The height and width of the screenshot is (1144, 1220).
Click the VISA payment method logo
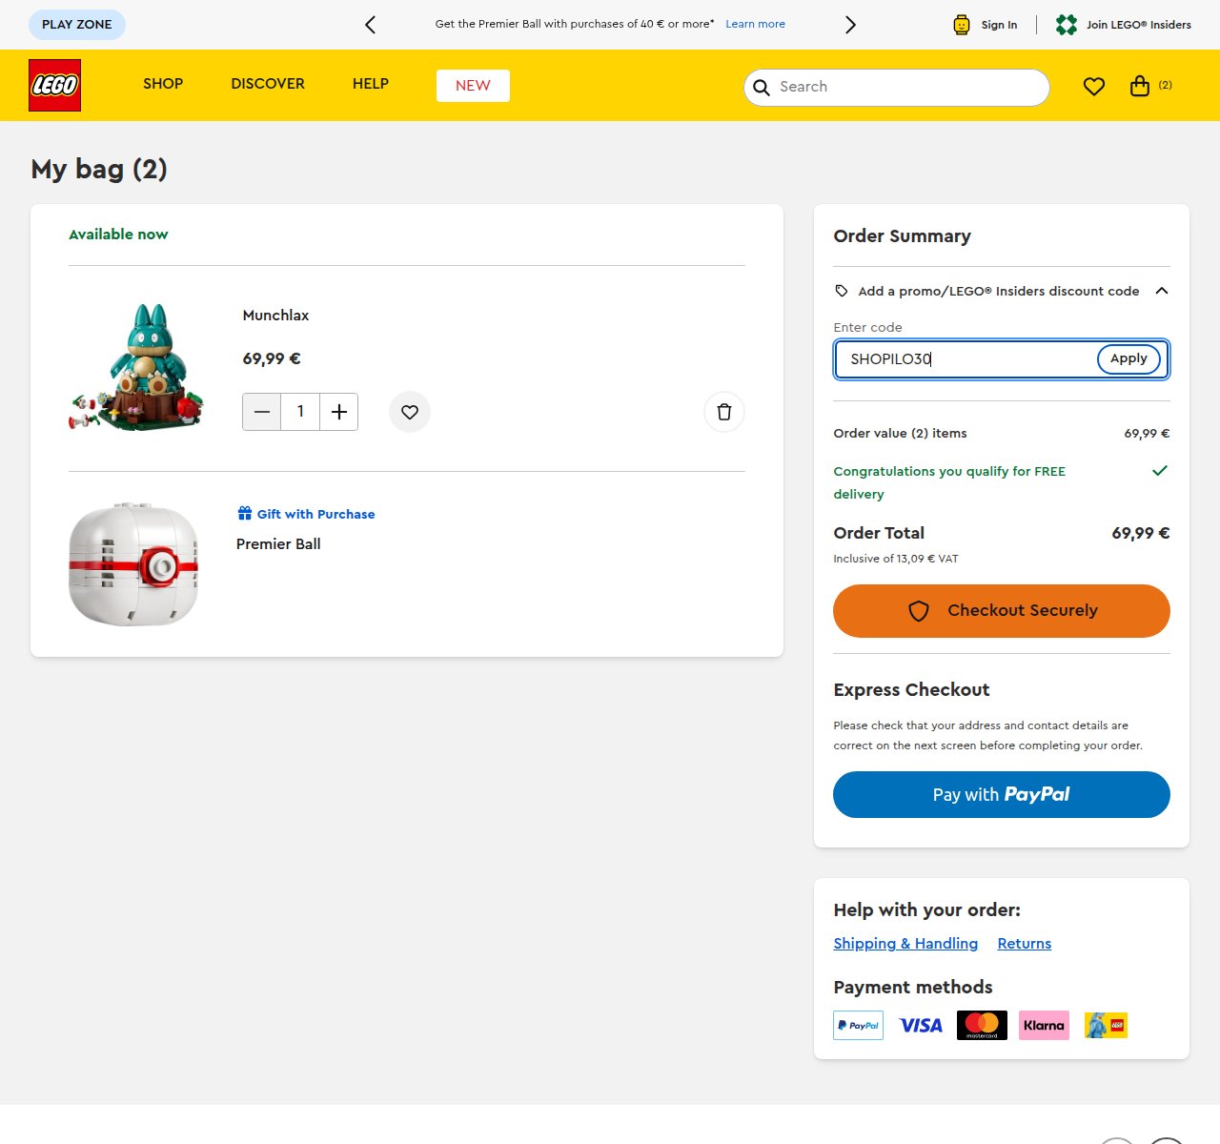pyautogui.click(x=921, y=1025)
